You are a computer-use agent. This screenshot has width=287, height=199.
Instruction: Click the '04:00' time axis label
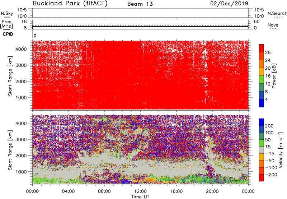68,191
